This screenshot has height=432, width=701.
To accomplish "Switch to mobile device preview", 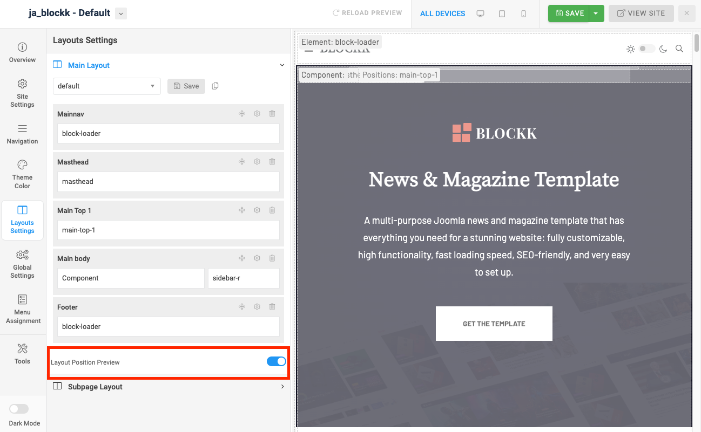I will 523,13.
